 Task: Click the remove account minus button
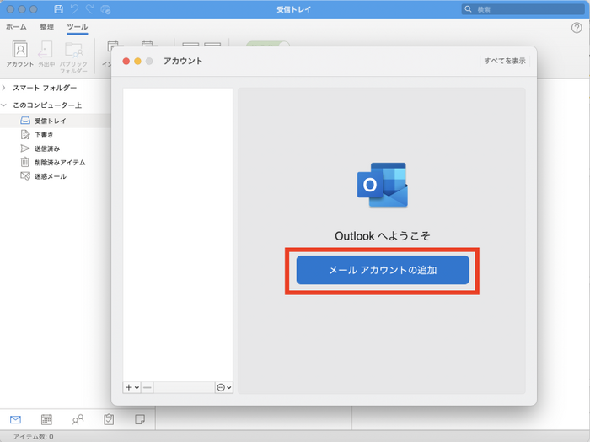click(x=147, y=387)
